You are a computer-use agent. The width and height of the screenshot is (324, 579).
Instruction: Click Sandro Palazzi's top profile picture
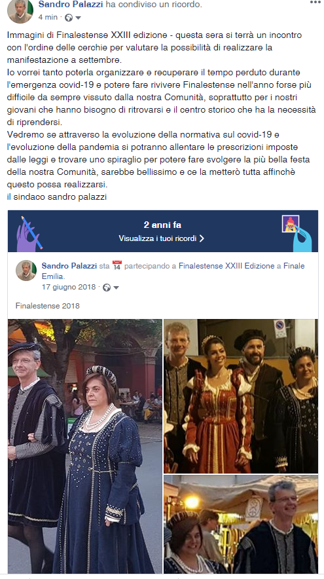20,11
